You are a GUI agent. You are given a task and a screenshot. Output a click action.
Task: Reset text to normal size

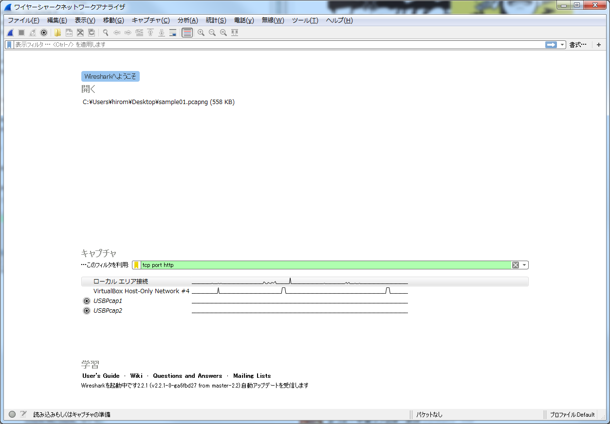(x=223, y=33)
